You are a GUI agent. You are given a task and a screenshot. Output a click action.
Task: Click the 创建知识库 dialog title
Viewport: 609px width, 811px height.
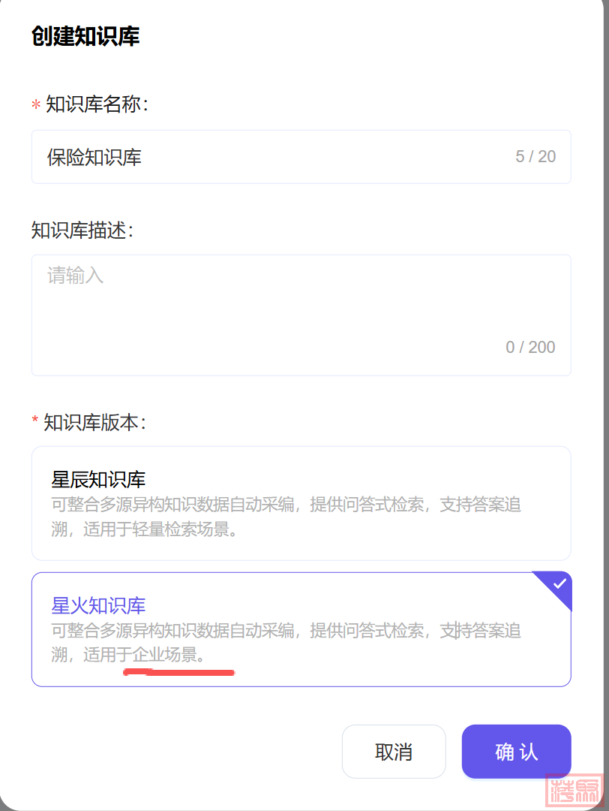click(x=85, y=36)
